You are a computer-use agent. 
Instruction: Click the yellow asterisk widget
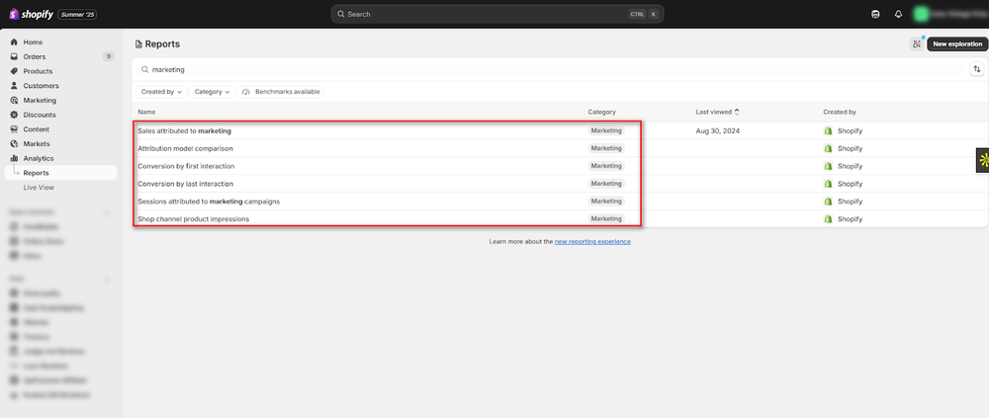click(x=983, y=160)
